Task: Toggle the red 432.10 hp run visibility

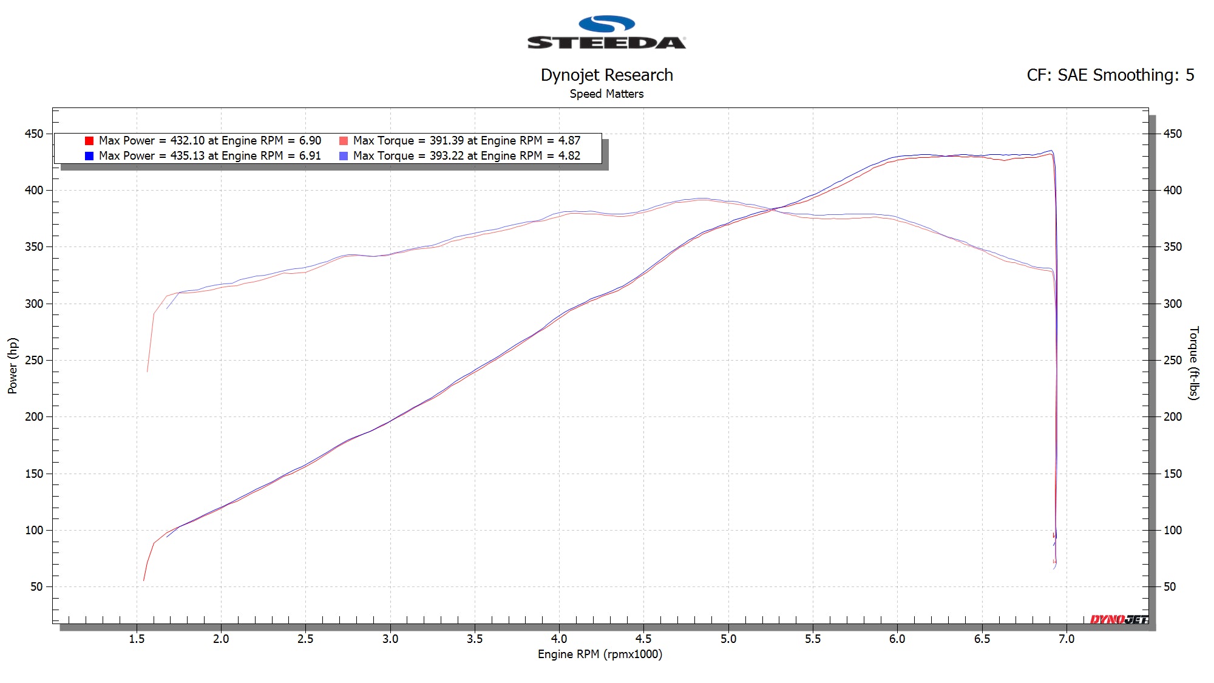Action: click(x=89, y=140)
